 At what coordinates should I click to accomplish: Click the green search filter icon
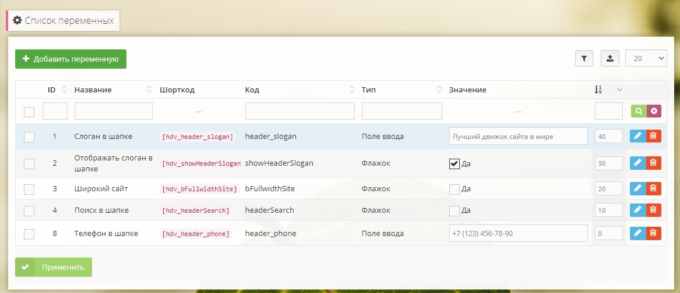click(x=639, y=111)
